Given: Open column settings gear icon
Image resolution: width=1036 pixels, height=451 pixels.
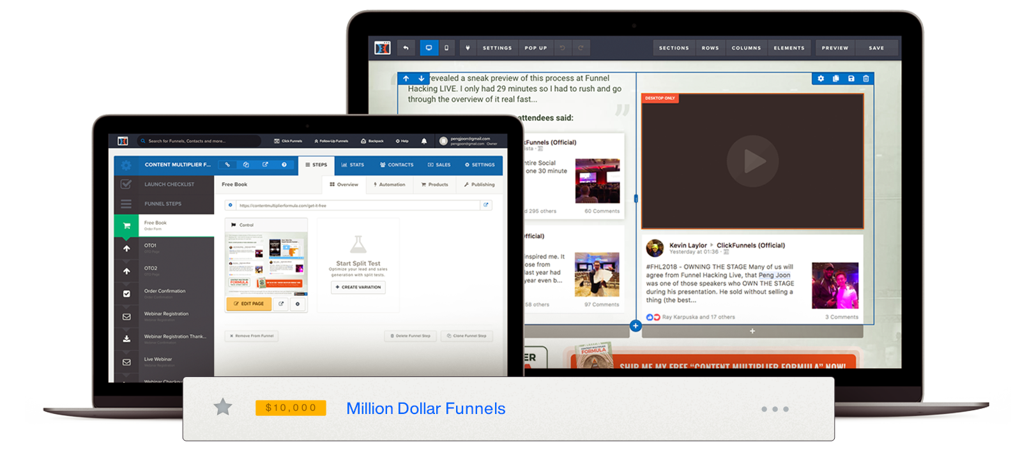Looking at the screenshot, I should click(x=821, y=78).
